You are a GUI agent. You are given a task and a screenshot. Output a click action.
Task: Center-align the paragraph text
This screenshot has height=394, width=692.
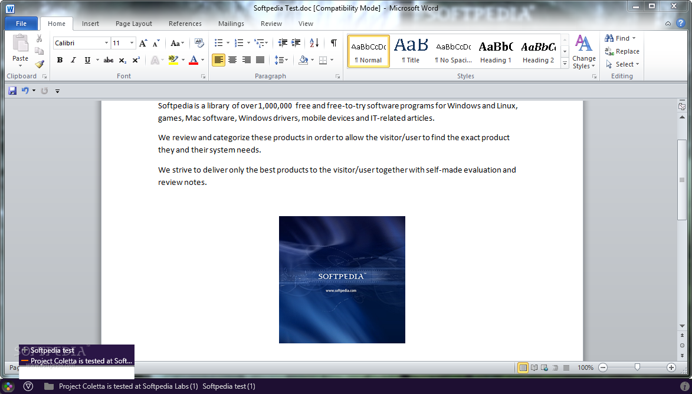232,60
